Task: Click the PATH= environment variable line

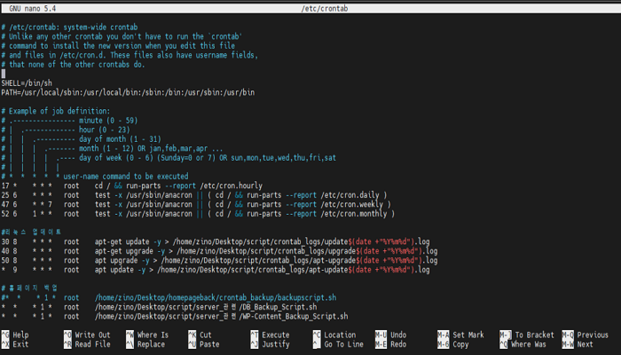Action: [128, 91]
